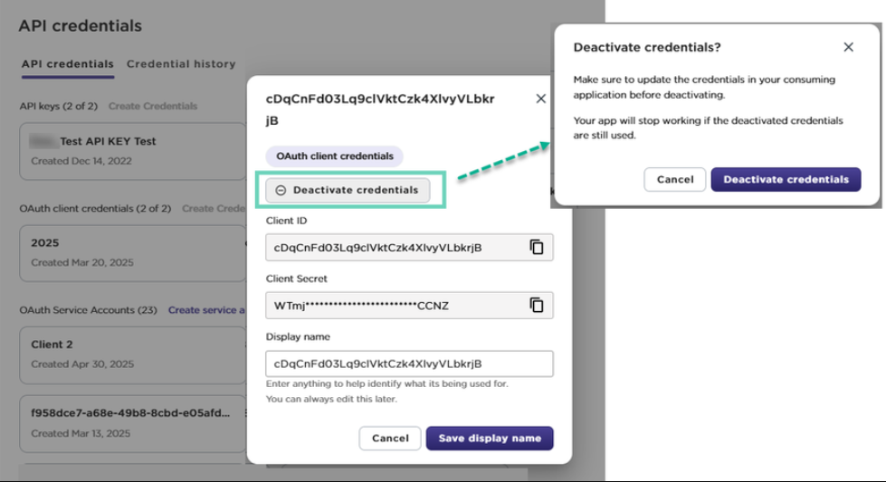
Task: Click the OAuth client credentials badge
Action: pos(334,156)
